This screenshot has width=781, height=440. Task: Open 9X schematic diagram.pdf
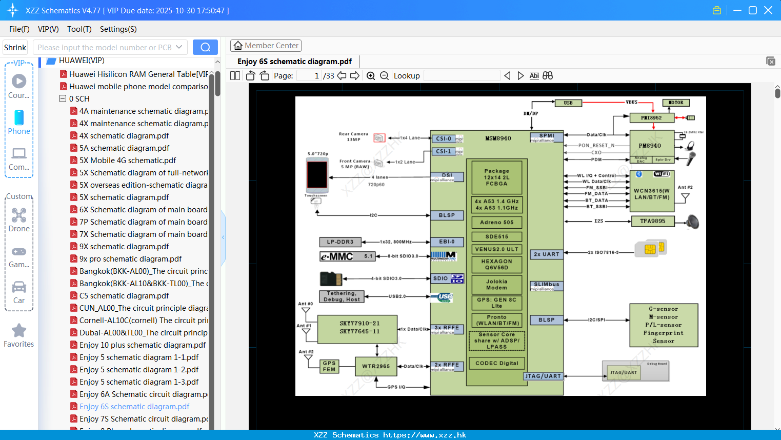tap(119, 246)
